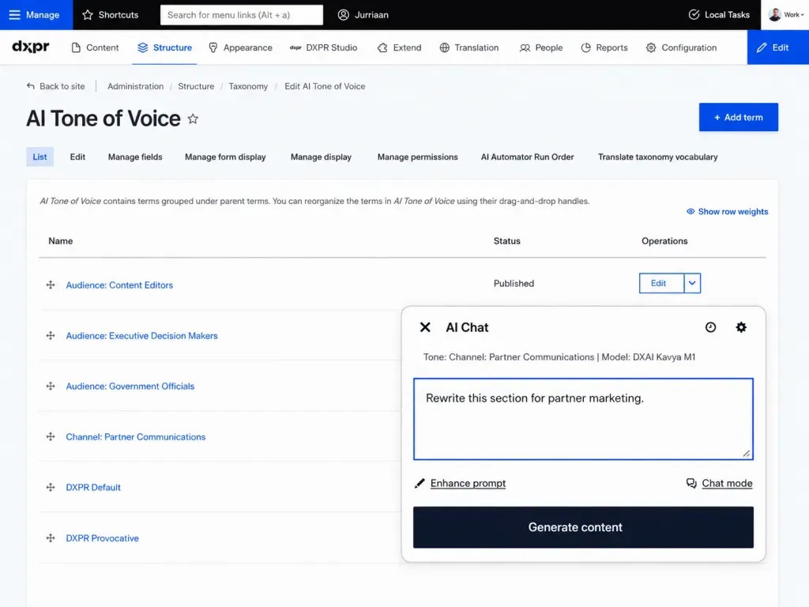Click Edit for Content Editors row

(x=661, y=284)
